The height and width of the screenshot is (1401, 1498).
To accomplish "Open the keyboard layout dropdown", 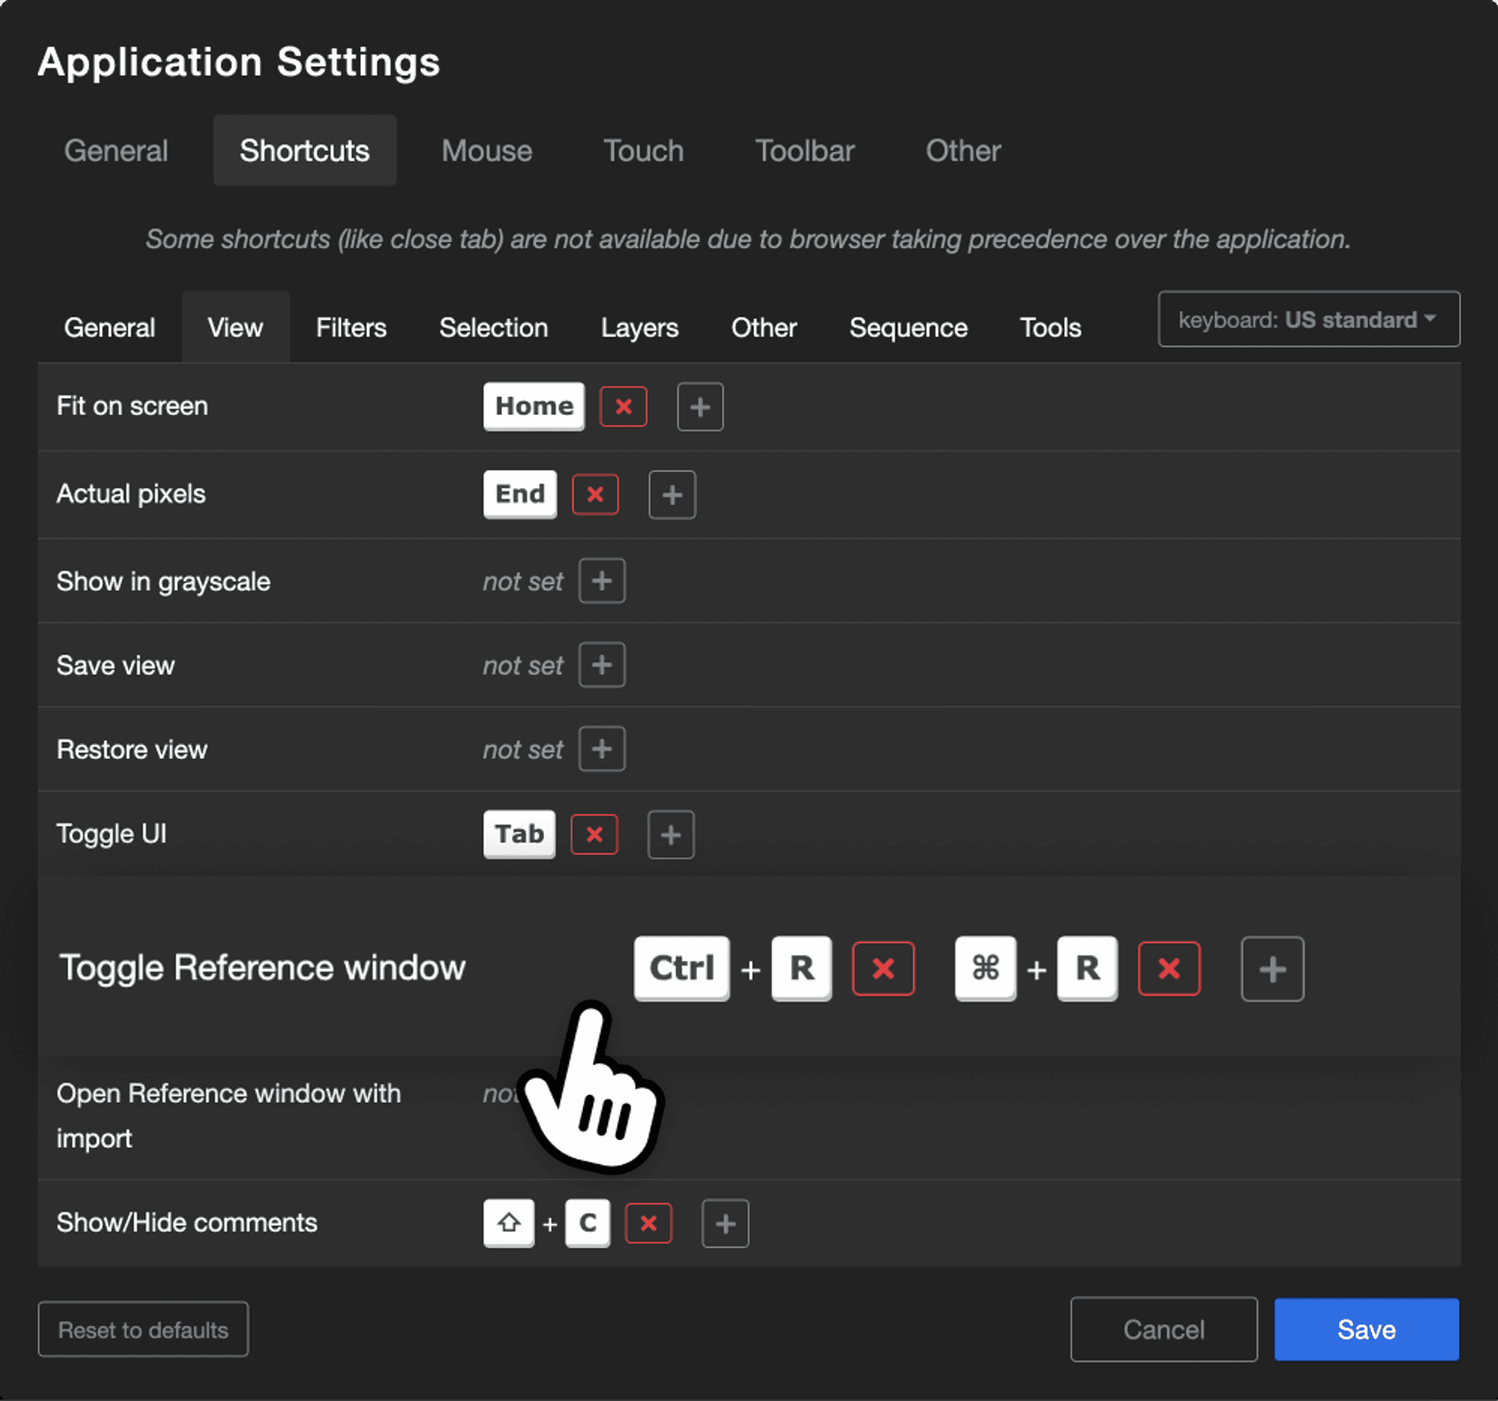I will pyautogui.click(x=1308, y=320).
